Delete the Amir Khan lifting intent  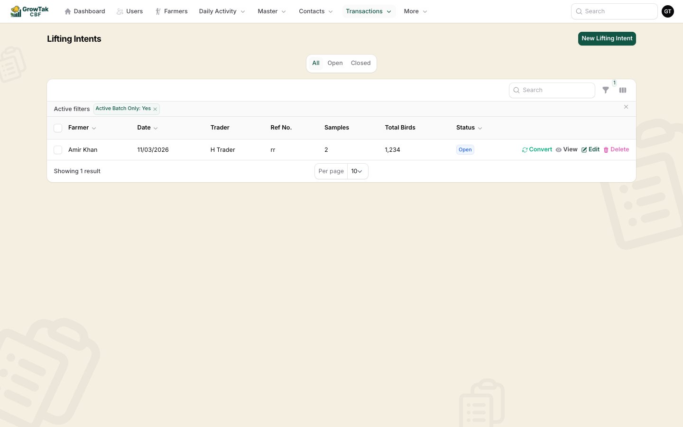[x=616, y=149]
